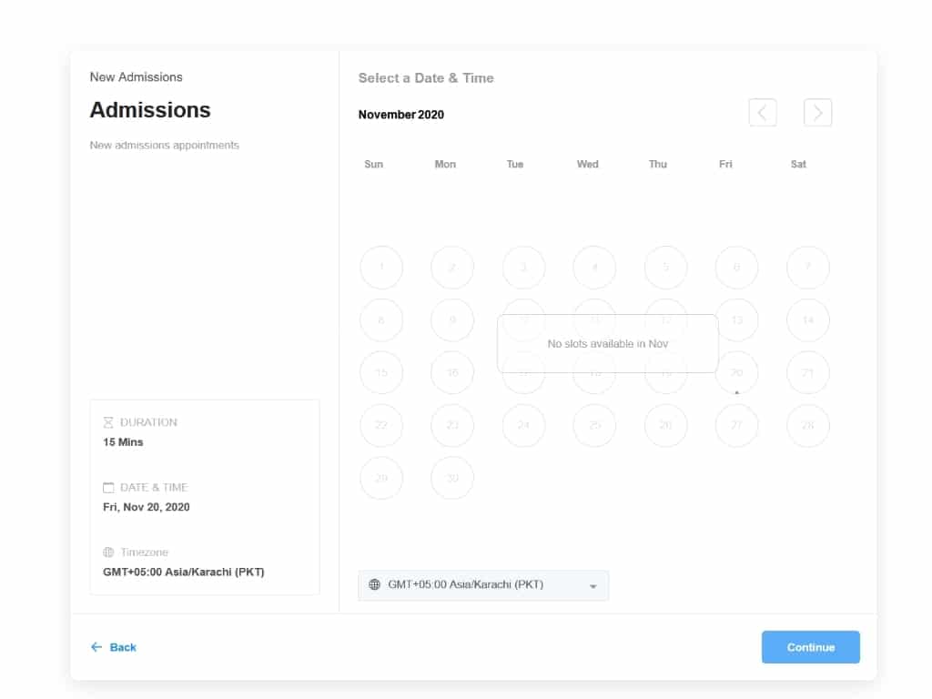Image resolution: width=932 pixels, height=699 pixels.
Task: Click the hourglass icon beside Duration
Action: coord(108,422)
